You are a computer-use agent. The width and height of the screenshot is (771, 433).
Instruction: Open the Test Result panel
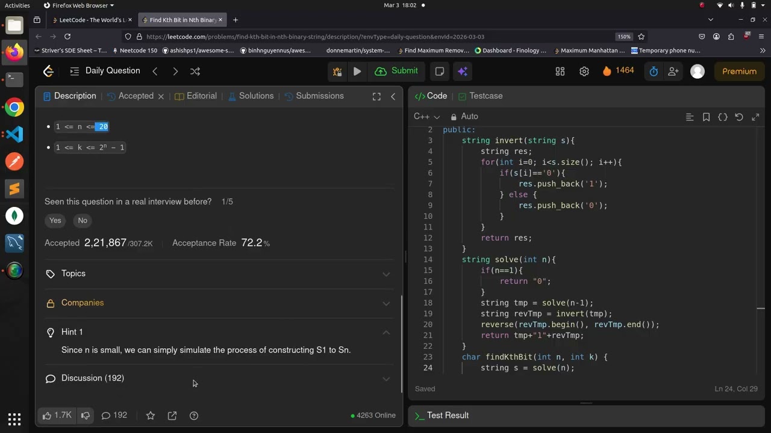click(x=442, y=416)
